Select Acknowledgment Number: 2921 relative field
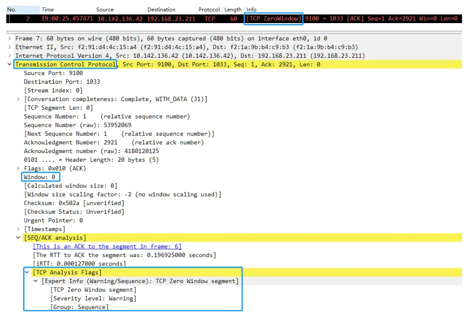475x323 pixels. click(x=114, y=142)
